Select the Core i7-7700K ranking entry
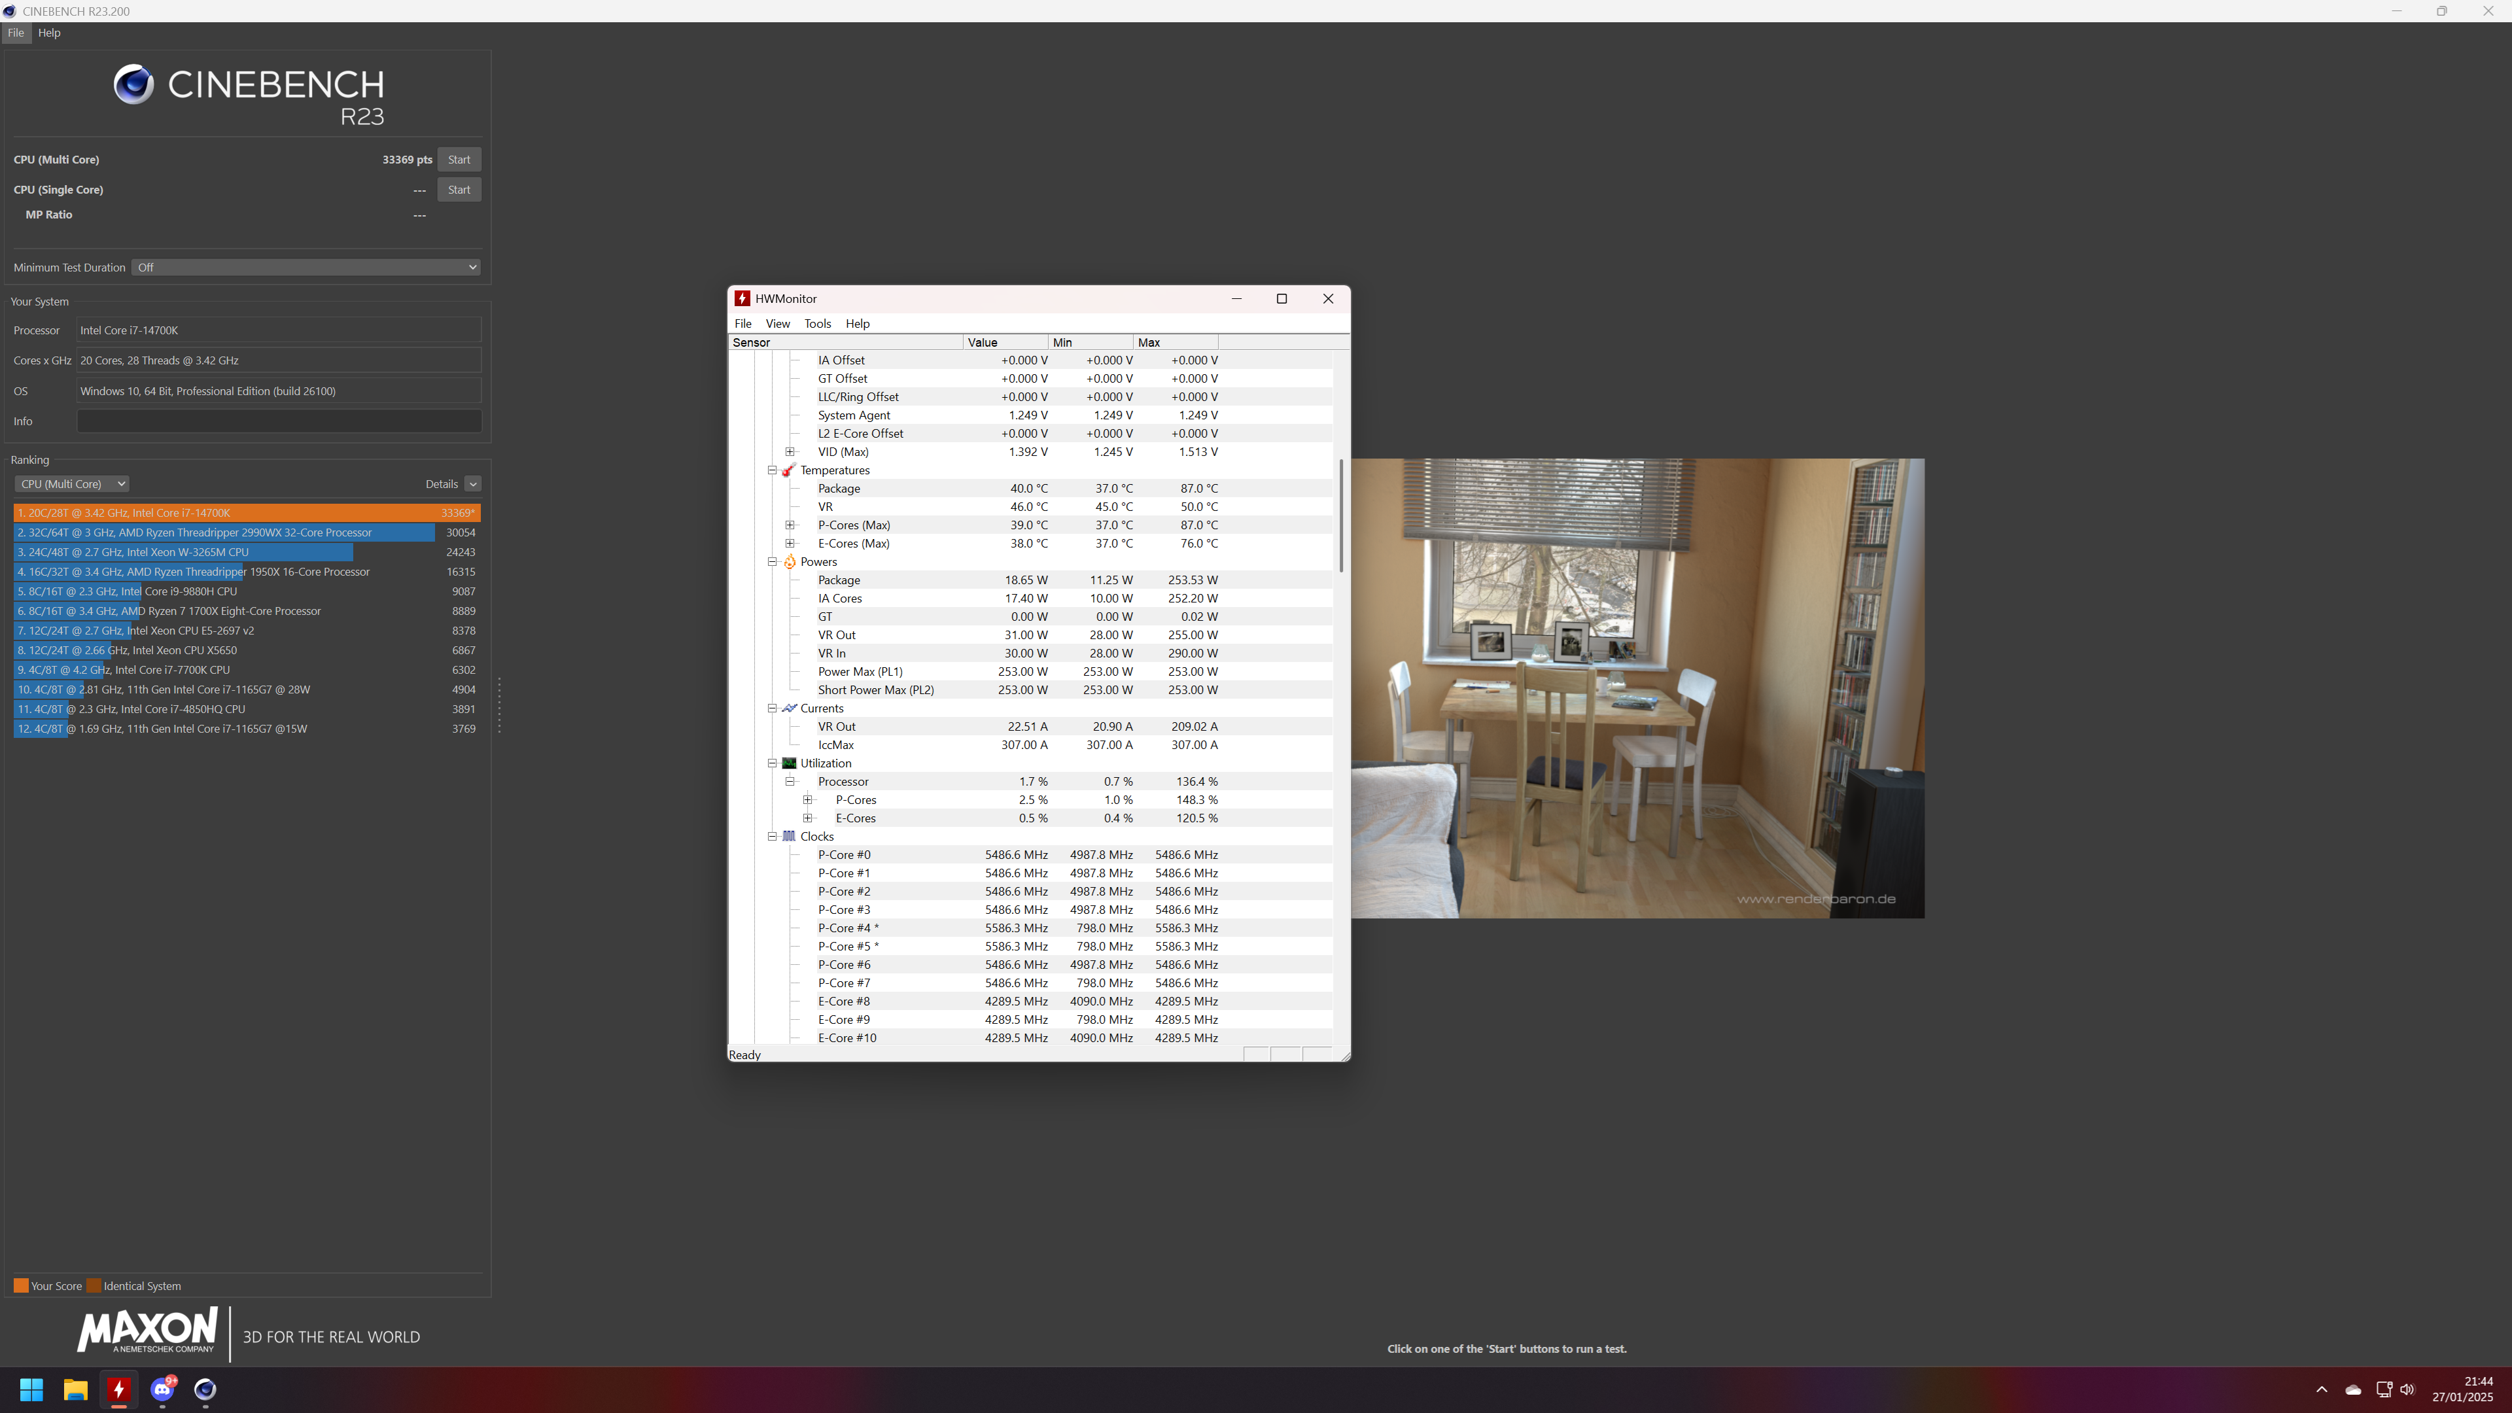2512x1413 pixels. tap(247, 670)
